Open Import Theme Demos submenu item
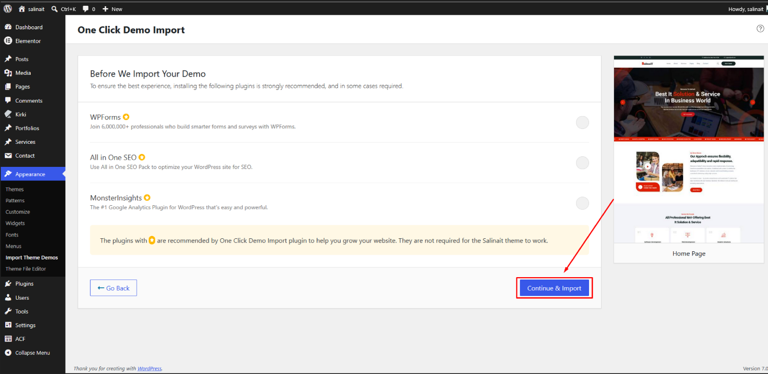Viewport: 768px width, 374px height. 33,257
